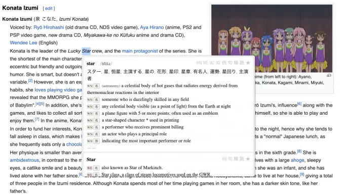The width and height of the screenshot is (342, 196).
Task: Open footnote reference [9] after 'live at her house,'
Action: (x=302, y=174)
